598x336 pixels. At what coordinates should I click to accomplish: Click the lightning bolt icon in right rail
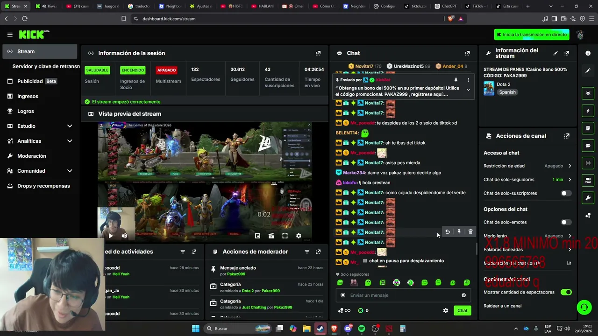(x=588, y=111)
